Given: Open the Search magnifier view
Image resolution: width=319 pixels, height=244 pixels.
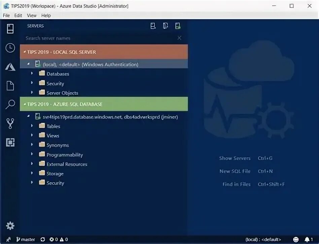Looking at the screenshot, I should [x=10, y=105].
